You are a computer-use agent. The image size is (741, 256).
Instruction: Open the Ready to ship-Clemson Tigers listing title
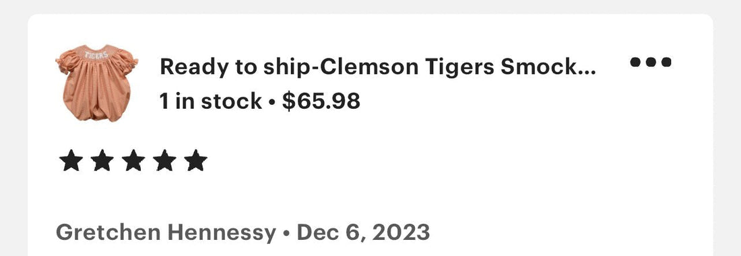378,67
